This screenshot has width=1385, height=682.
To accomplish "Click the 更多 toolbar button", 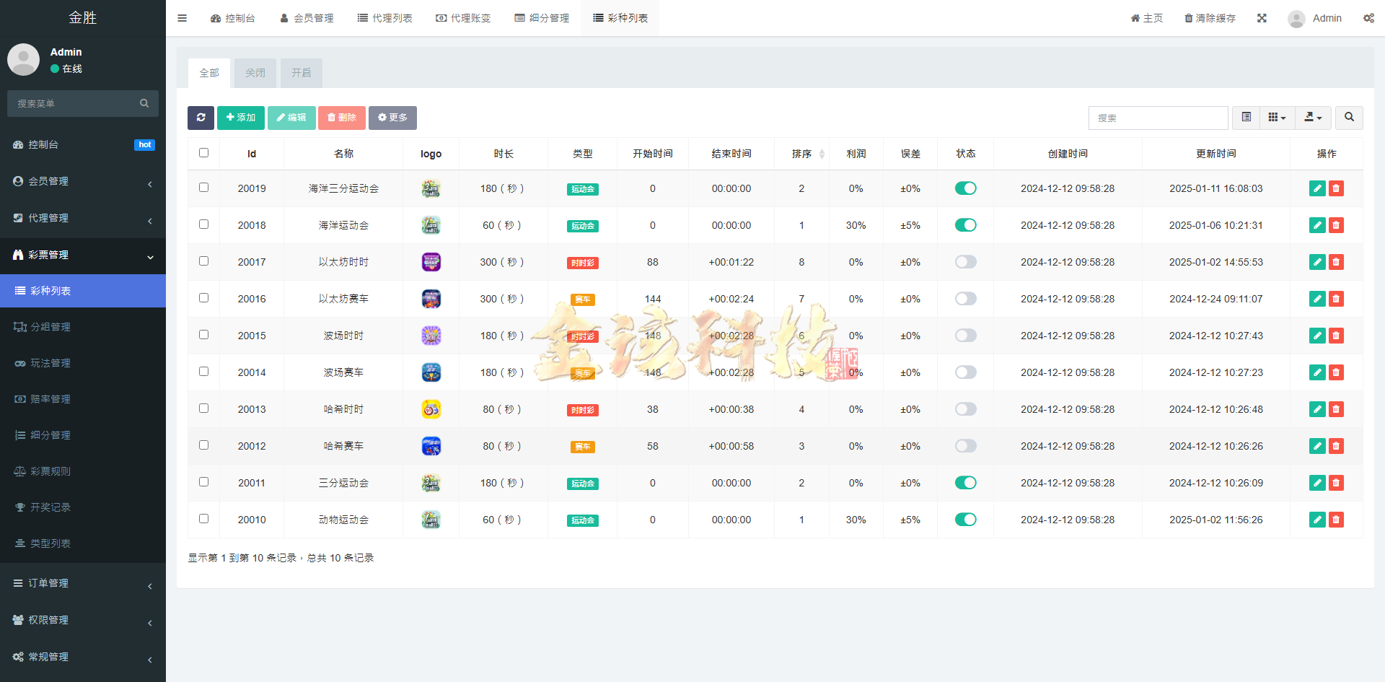I will click(392, 118).
